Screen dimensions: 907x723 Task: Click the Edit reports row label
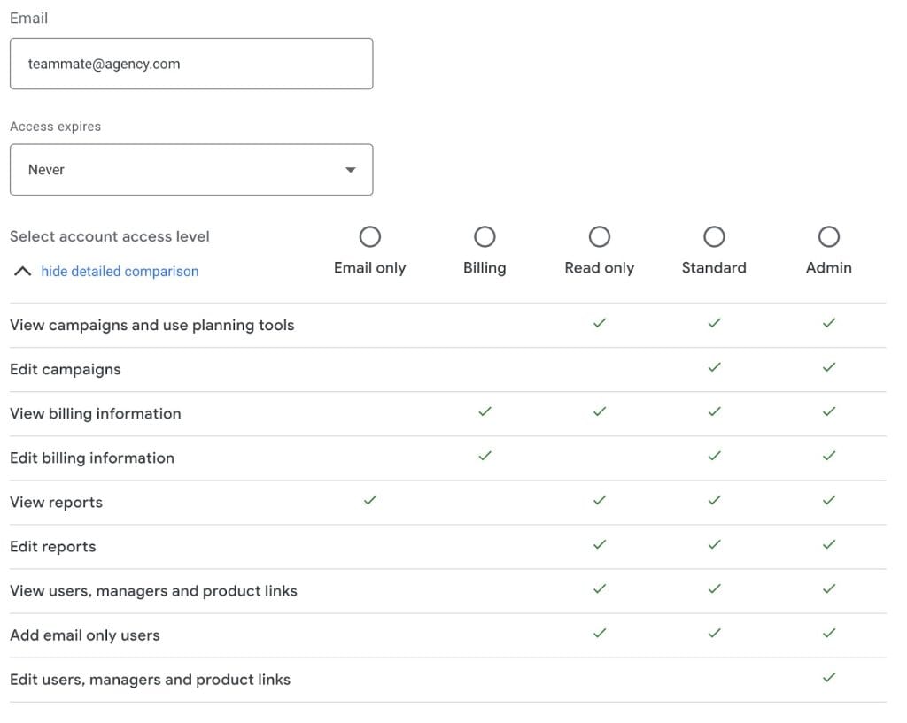click(52, 547)
